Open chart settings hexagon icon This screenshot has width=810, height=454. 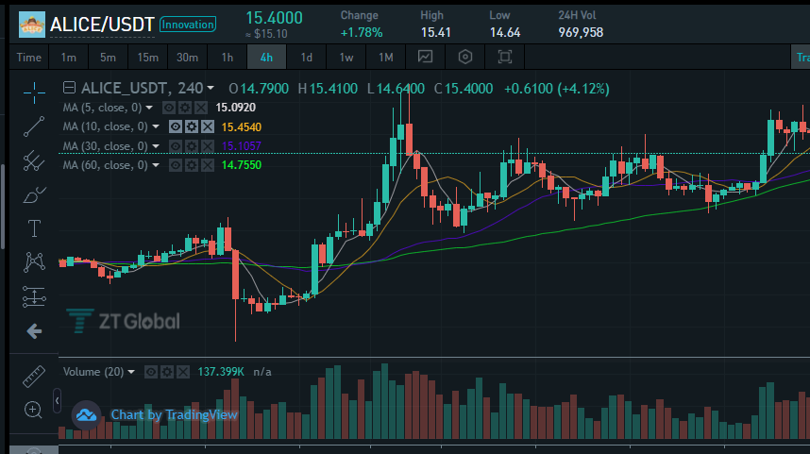click(x=464, y=57)
